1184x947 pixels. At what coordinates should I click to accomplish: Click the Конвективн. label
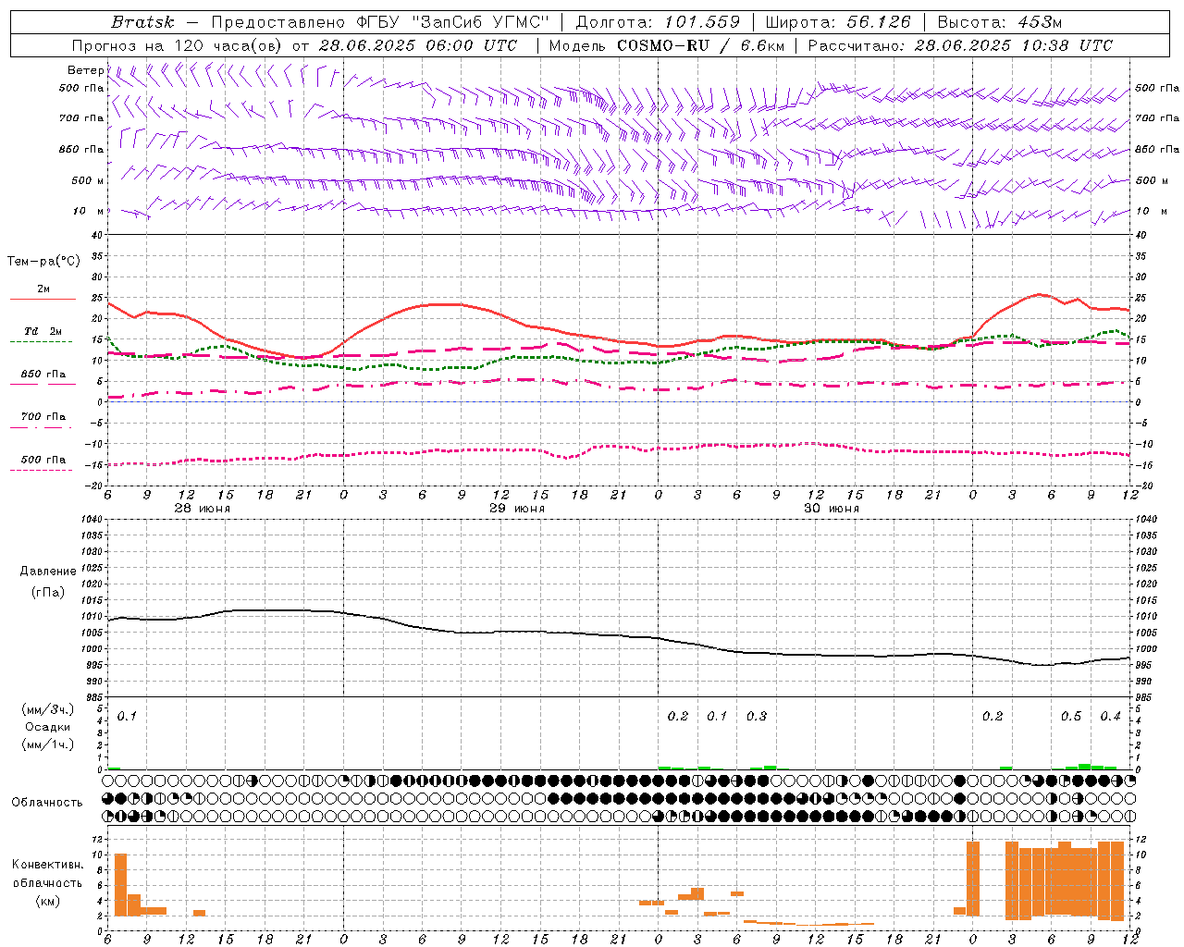48,865
